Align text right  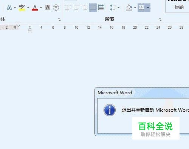click(x=85, y=8)
